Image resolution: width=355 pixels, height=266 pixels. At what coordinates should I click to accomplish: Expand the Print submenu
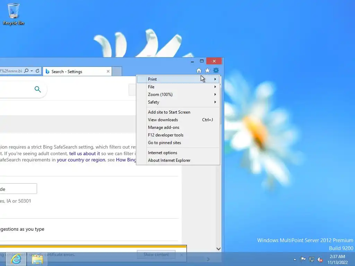(x=178, y=79)
